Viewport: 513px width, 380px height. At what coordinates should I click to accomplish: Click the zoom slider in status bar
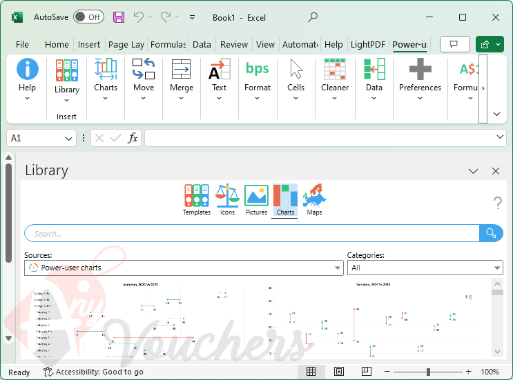[428, 372]
